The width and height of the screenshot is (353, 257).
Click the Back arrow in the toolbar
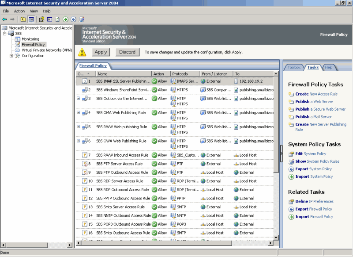click(x=4, y=19)
